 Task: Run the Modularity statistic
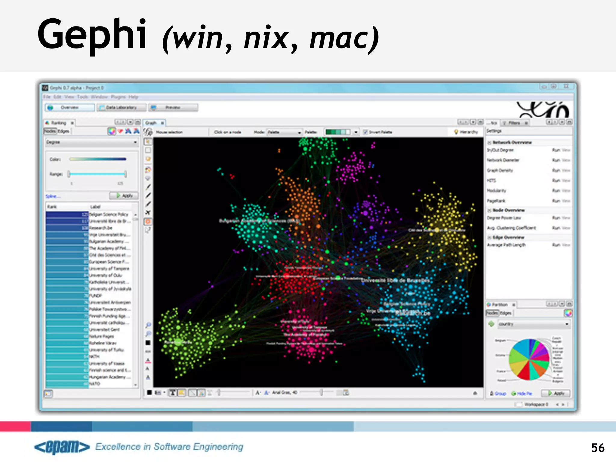556,191
